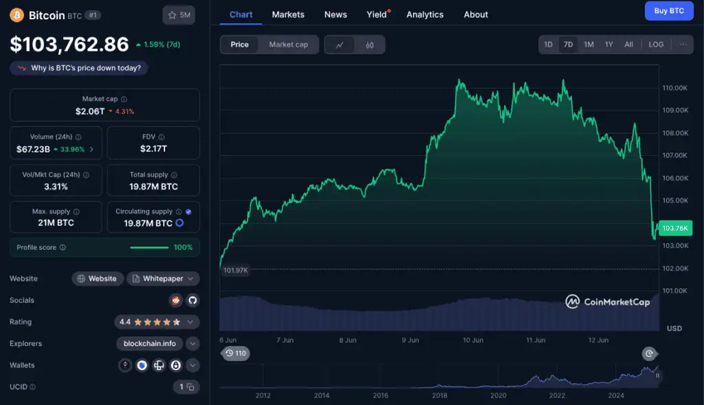Viewport: 704px width, 405px height.
Task: Click the Circulating supply info icon
Action: point(179,211)
